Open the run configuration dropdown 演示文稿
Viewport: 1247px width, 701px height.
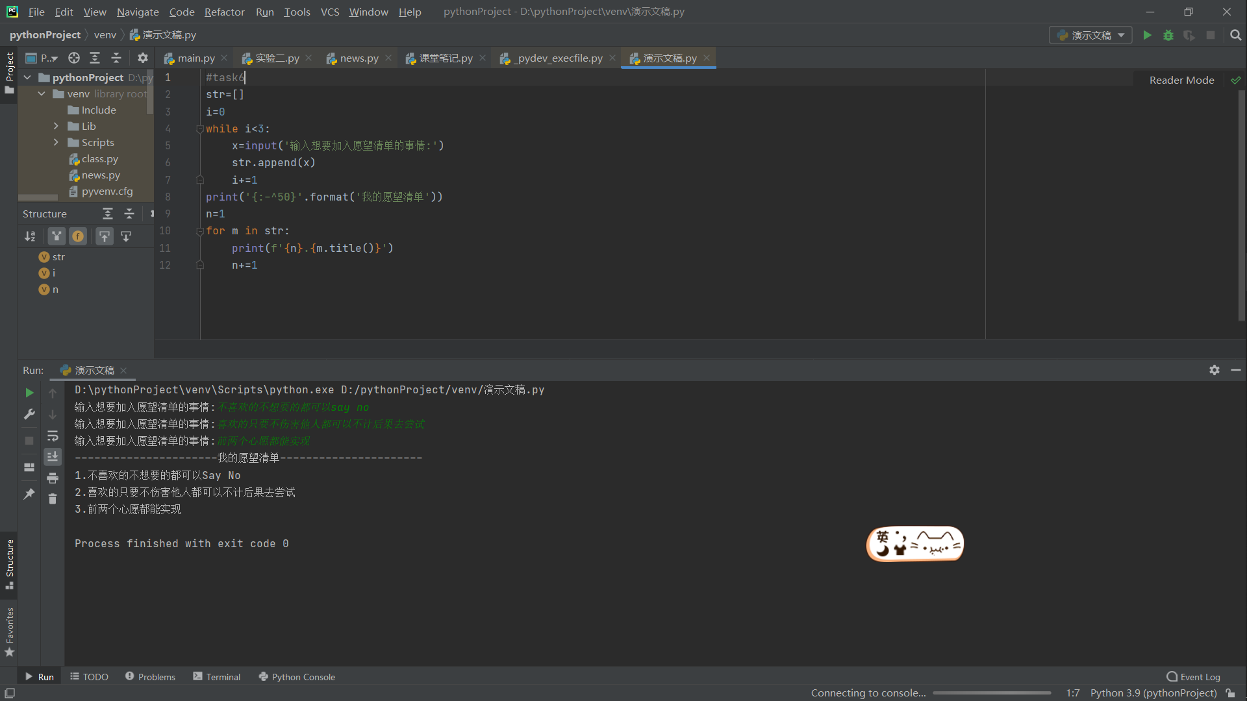pyautogui.click(x=1090, y=35)
